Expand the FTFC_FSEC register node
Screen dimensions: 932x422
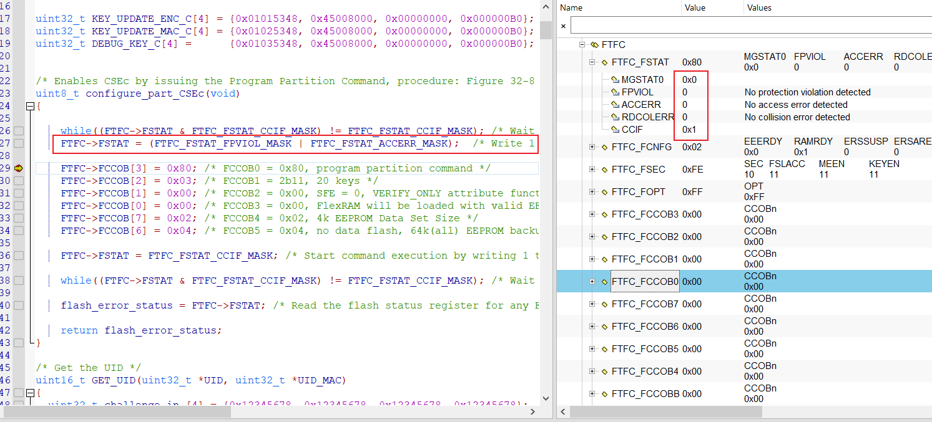pyautogui.click(x=592, y=170)
